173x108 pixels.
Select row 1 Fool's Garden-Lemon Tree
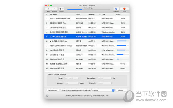[x=60, y=18]
